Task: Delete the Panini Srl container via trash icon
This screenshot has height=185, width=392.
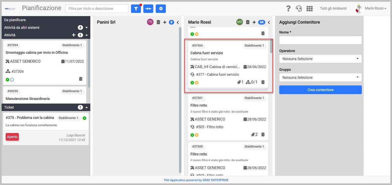Action: 158,22
